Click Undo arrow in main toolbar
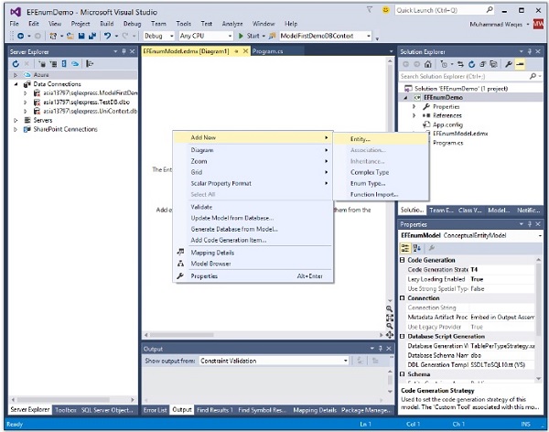This screenshot has width=549, height=432. coord(107,36)
